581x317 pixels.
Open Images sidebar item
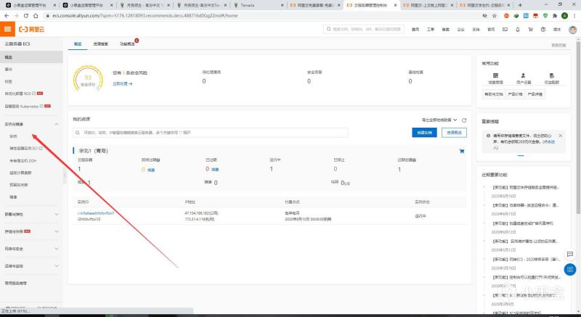[x=13, y=197]
